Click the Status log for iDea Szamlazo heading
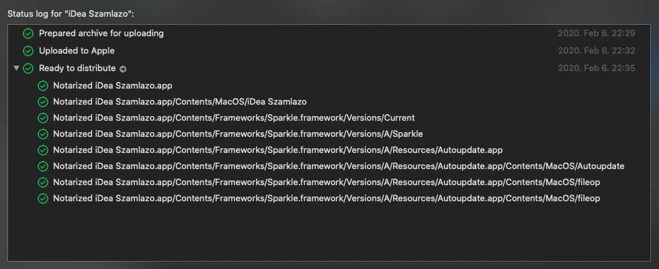659x269 pixels. [71, 14]
